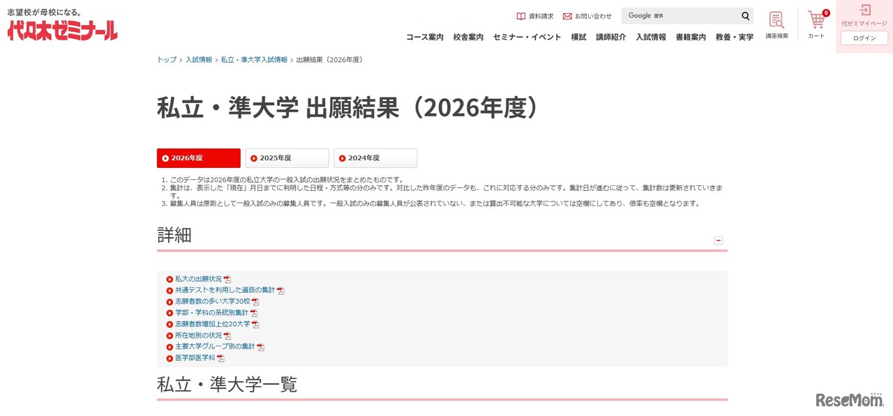Click PDF icon next to 学部・学科の系統別集計

click(254, 313)
